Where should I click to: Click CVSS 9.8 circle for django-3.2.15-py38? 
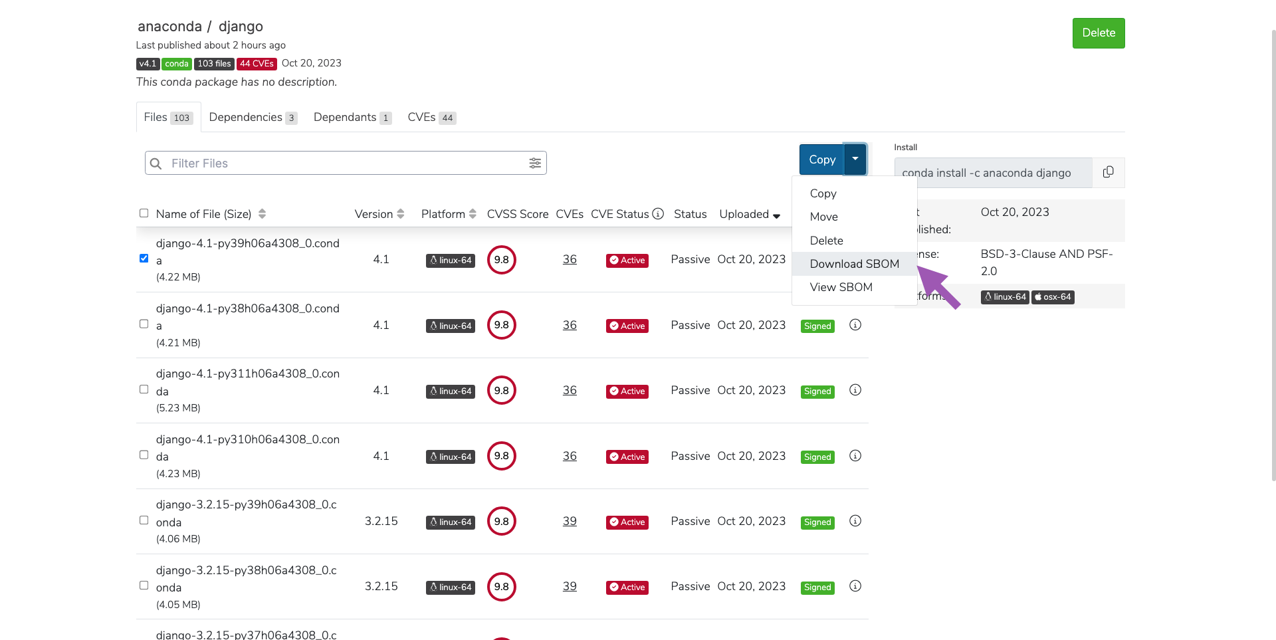(502, 587)
